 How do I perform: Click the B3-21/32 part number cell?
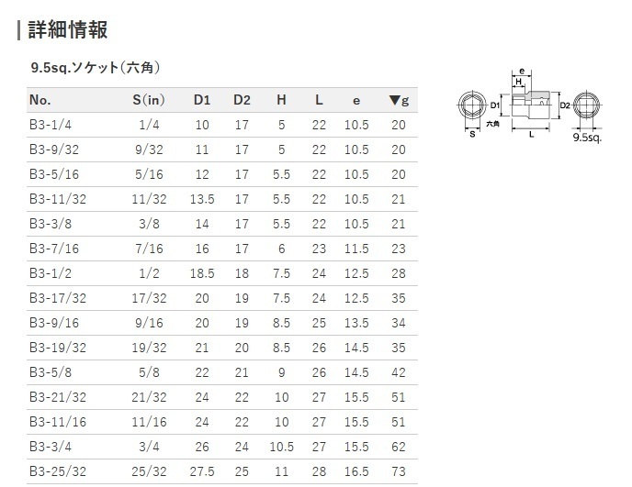58,397
